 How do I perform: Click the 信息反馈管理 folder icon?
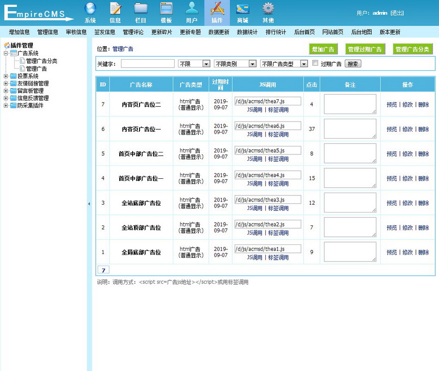pyautogui.click(x=13, y=98)
